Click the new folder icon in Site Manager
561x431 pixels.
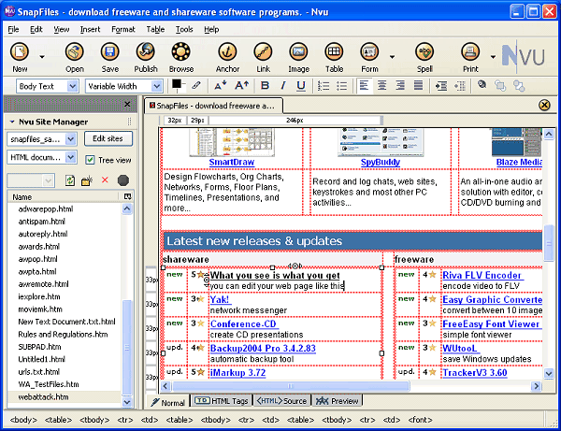click(87, 180)
